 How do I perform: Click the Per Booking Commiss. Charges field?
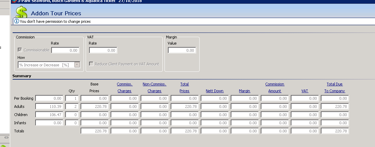click(125, 98)
